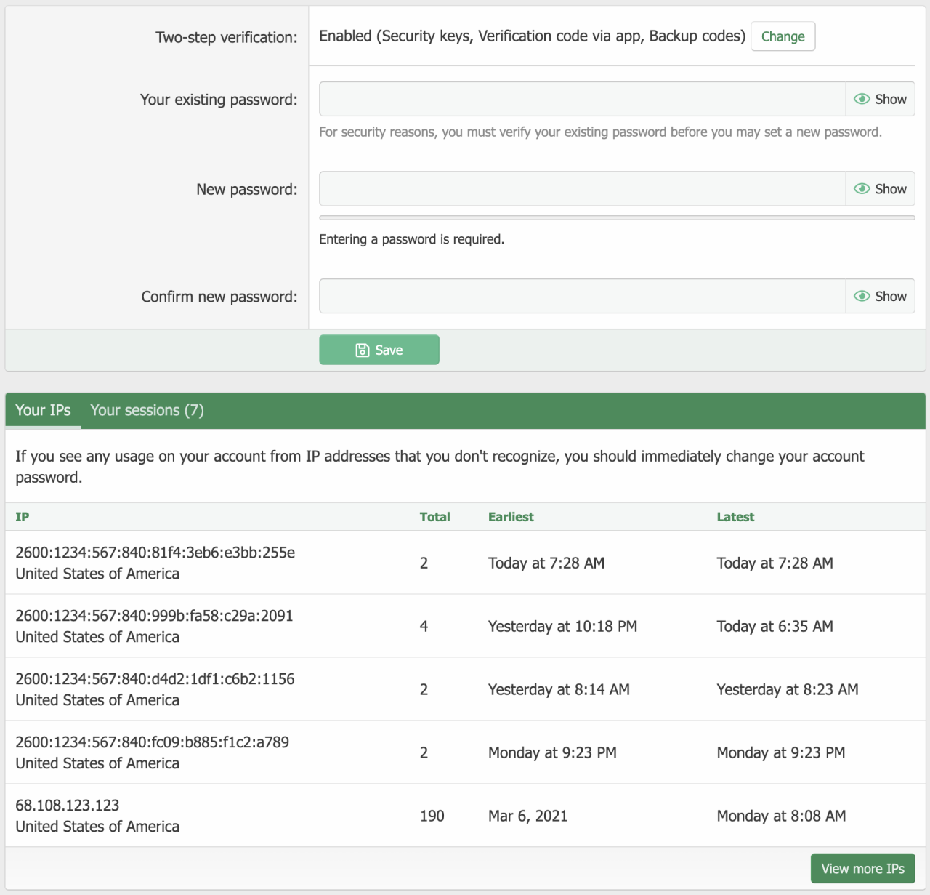Switch to the Your IPs tab
Screen dimensions: 930x895
(43, 410)
